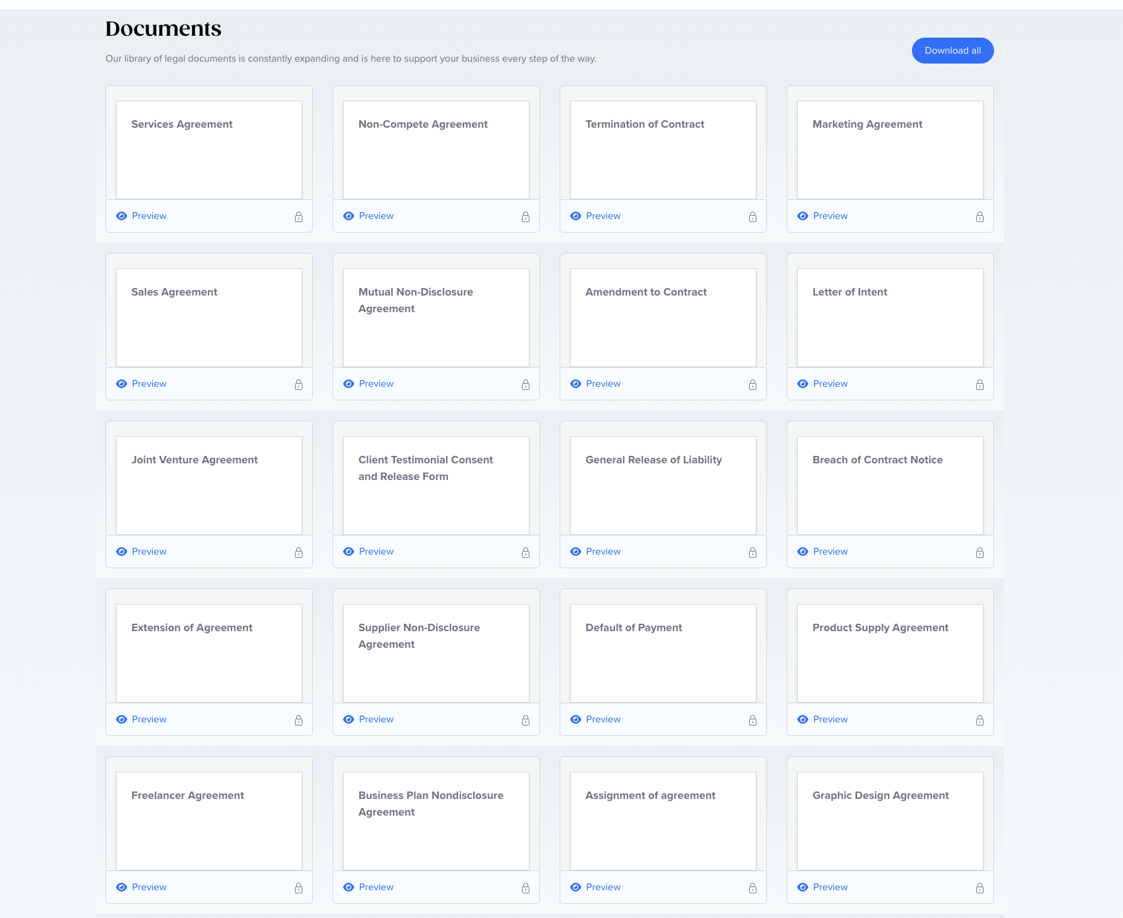
Task: Open the General Release of Liability thumbnail
Action: pyautogui.click(x=663, y=486)
